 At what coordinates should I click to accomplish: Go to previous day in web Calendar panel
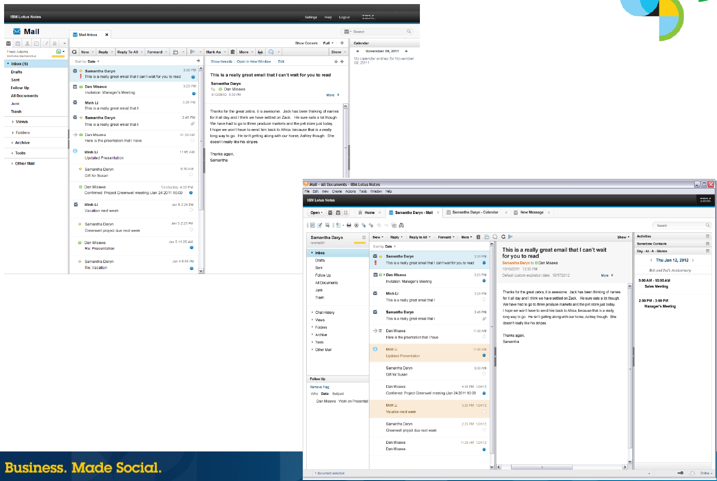tap(358, 51)
